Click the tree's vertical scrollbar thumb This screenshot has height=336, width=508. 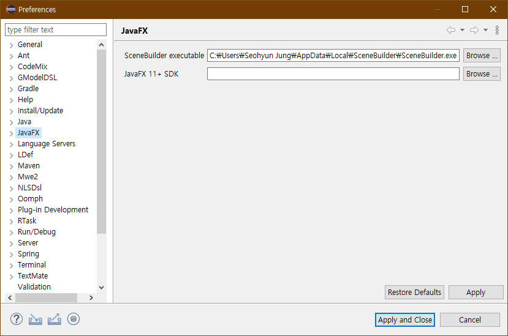coord(101,141)
